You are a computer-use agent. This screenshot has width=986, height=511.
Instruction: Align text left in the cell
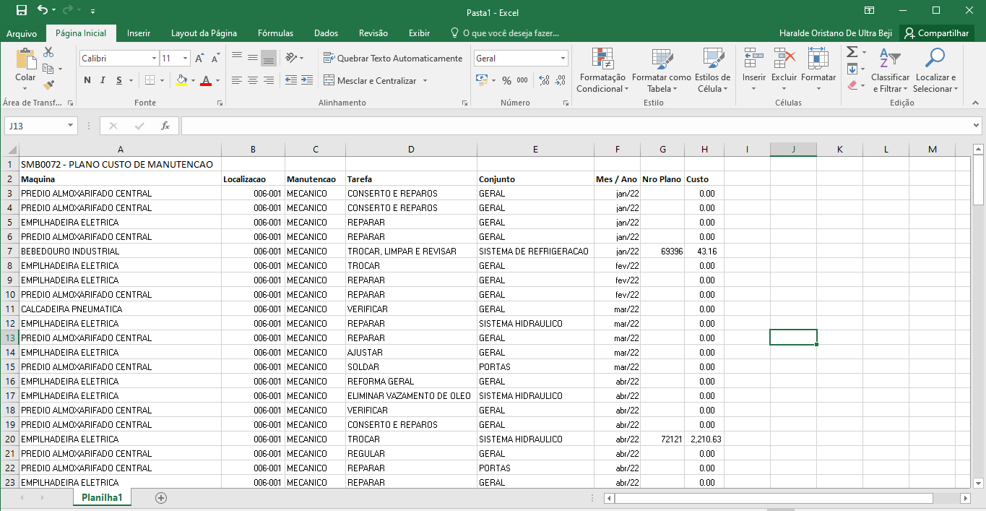click(x=236, y=81)
